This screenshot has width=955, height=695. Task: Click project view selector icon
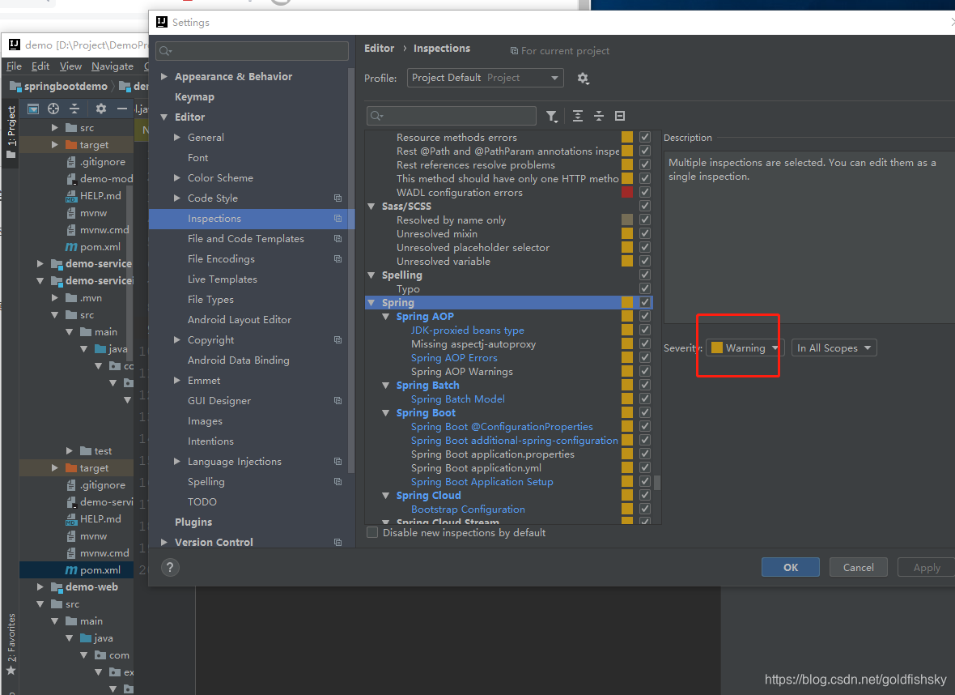click(33, 109)
